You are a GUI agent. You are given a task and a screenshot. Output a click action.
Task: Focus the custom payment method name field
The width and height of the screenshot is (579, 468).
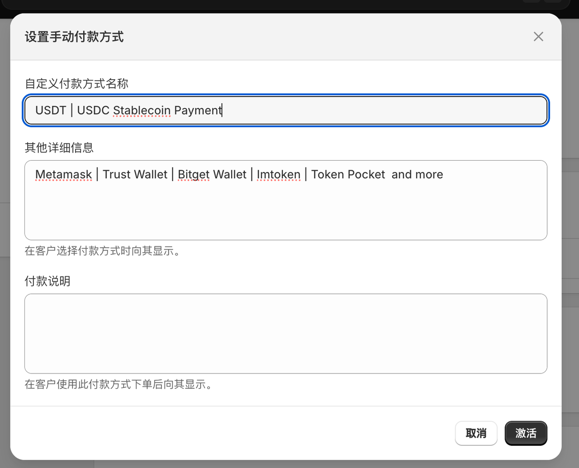pos(362,110)
